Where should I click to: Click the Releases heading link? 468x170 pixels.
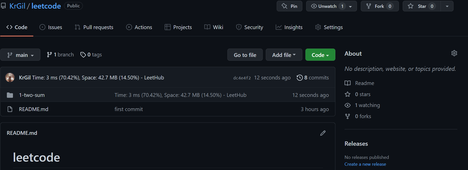coord(356,144)
